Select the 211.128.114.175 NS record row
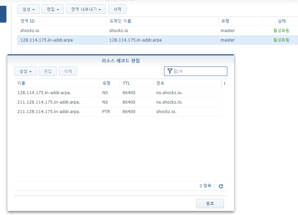298x215 pixels. pos(117,102)
